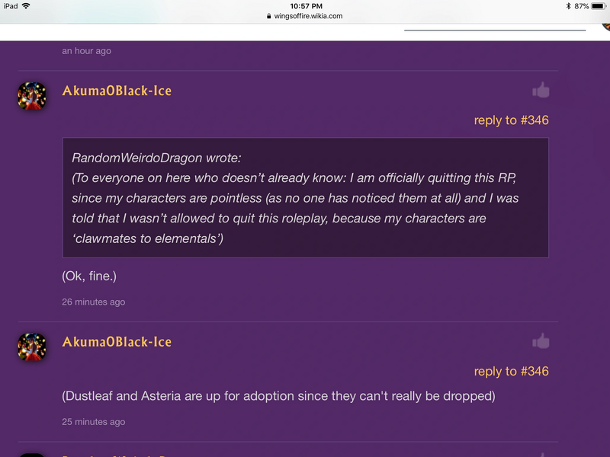
Task: Open AkumaOBlack-Ice profile from second post
Action: [x=117, y=342]
